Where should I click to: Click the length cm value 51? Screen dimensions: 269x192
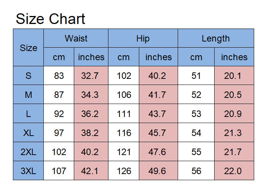click(196, 76)
